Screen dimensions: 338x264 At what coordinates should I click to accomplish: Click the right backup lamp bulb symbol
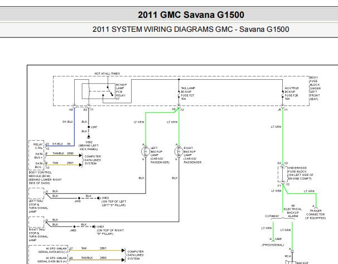(178, 151)
